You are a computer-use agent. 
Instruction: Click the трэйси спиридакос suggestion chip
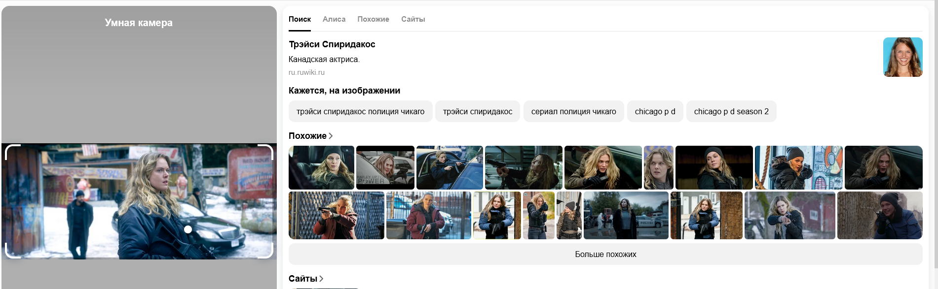(478, 111)
